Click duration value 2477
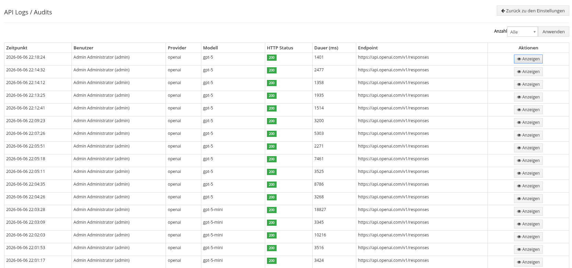This screenshot has height=268, width=572. click(319, 70)
